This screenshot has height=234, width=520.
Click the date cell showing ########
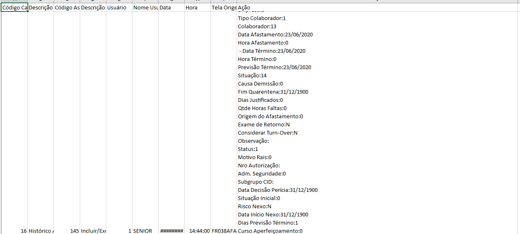coord(171,231)
